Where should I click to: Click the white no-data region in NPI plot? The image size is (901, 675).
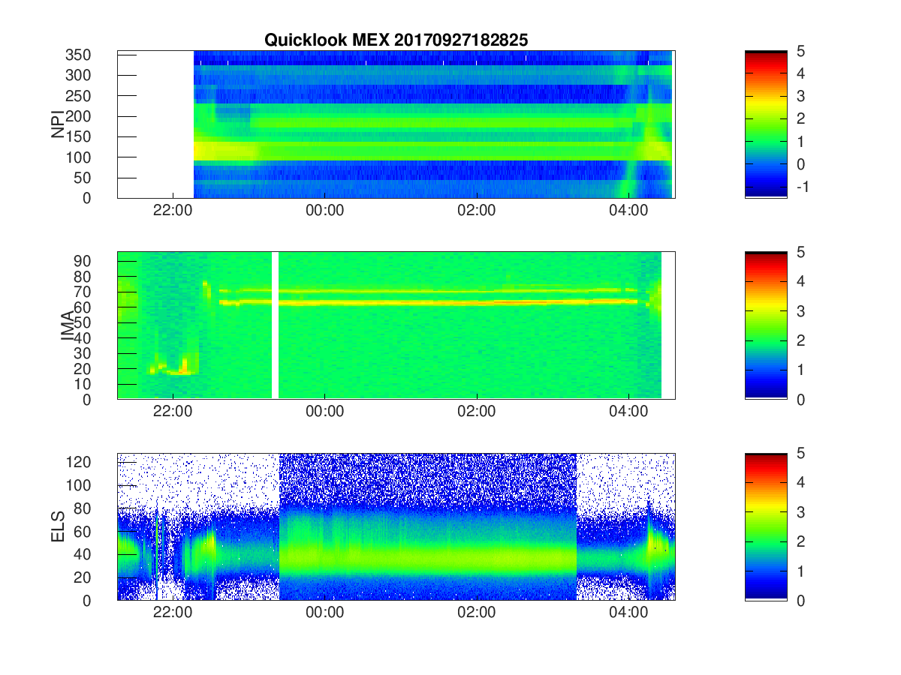point(155,124)
